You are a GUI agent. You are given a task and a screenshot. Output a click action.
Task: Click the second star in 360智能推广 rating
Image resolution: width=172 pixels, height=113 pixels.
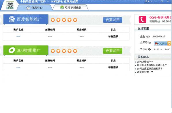pos(58,51)
